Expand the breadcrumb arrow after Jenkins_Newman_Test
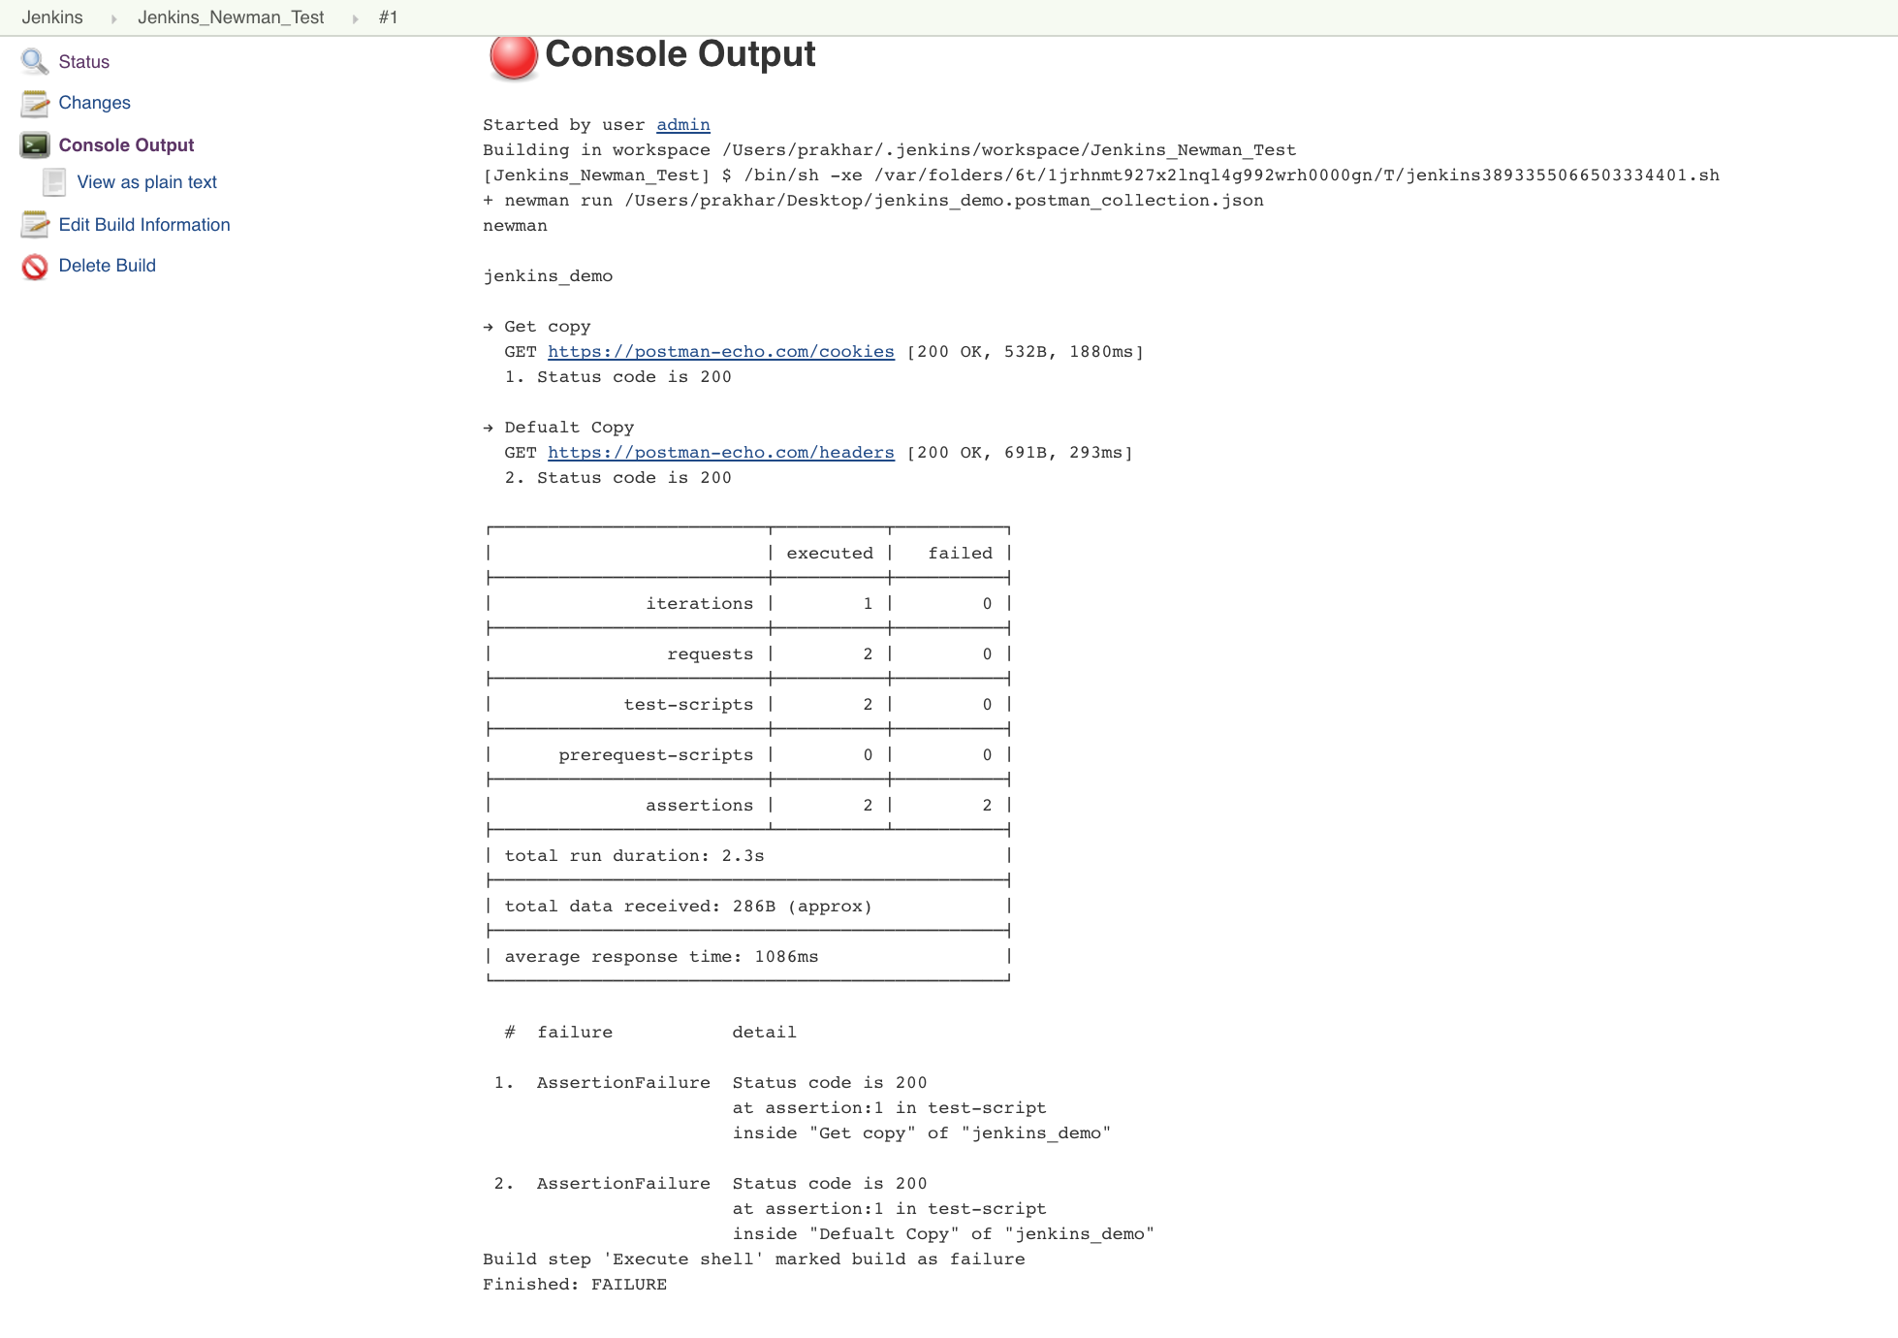Screen dimensions: 1898x1338 point(355,18)
